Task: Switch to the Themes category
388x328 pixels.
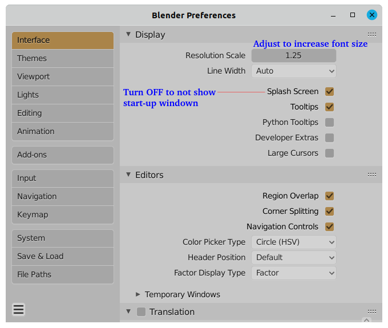Action: tap(63, 58)
